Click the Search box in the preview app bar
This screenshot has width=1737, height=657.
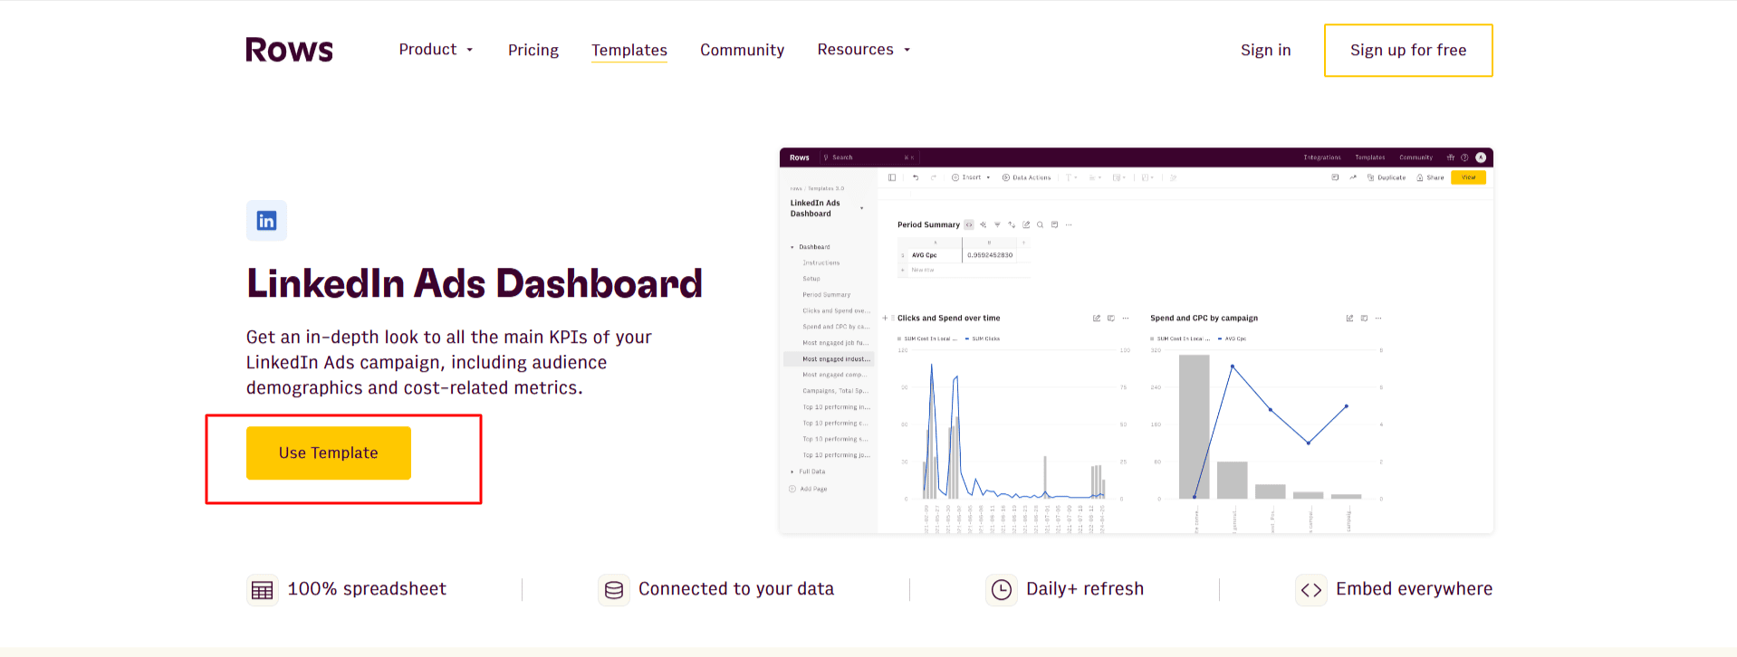(868, 157)
